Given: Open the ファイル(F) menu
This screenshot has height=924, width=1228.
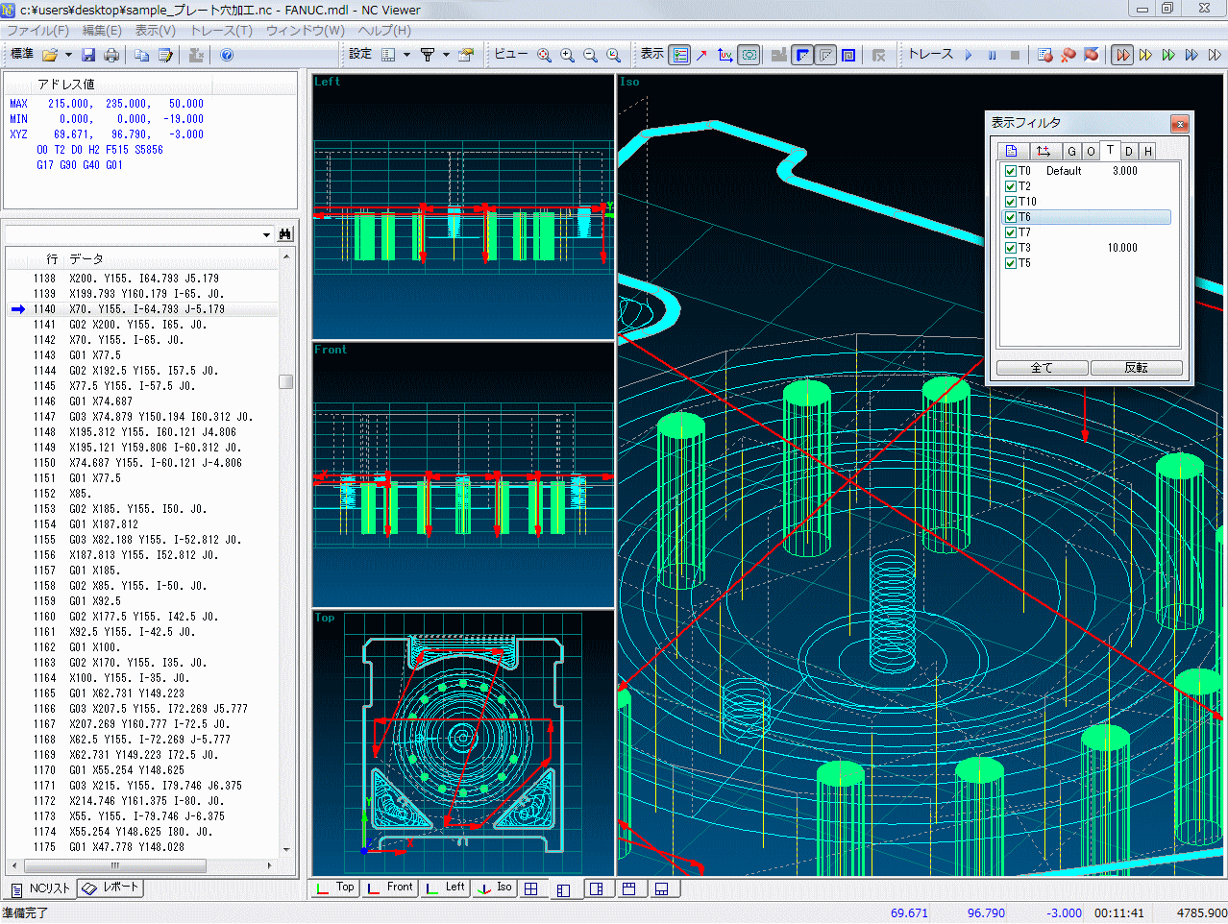Looking at the screenshot, I should pyautogui.click(x=37, y=31).
